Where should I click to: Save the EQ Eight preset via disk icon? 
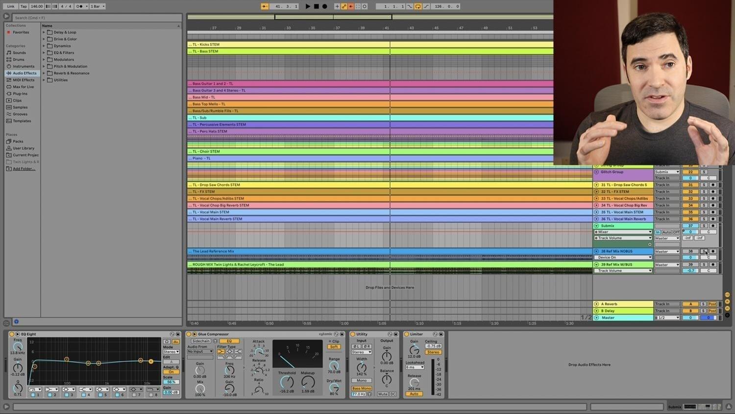point(178,334)
